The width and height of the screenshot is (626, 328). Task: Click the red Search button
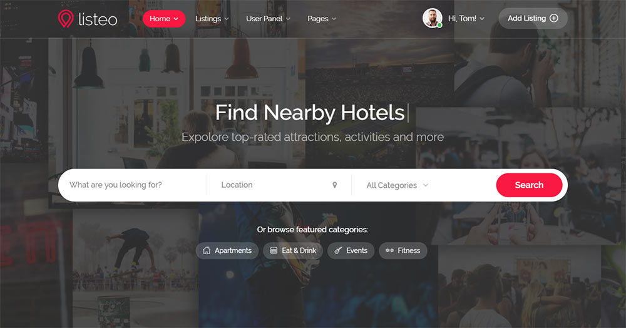pos(529,185)
